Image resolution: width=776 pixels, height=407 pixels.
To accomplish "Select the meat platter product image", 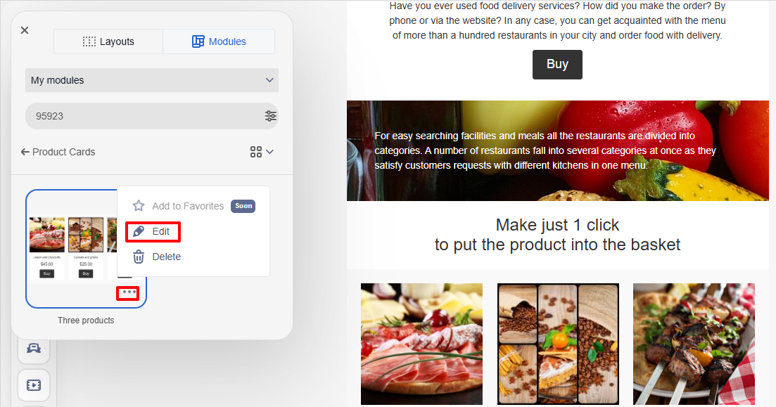I will (421, 344).
